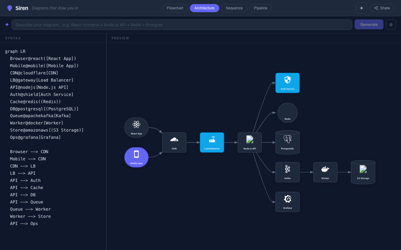This screenshot has width=401, height=250.
Task: Click the 'API --> Queue' edge line
Action: point(27,202)
